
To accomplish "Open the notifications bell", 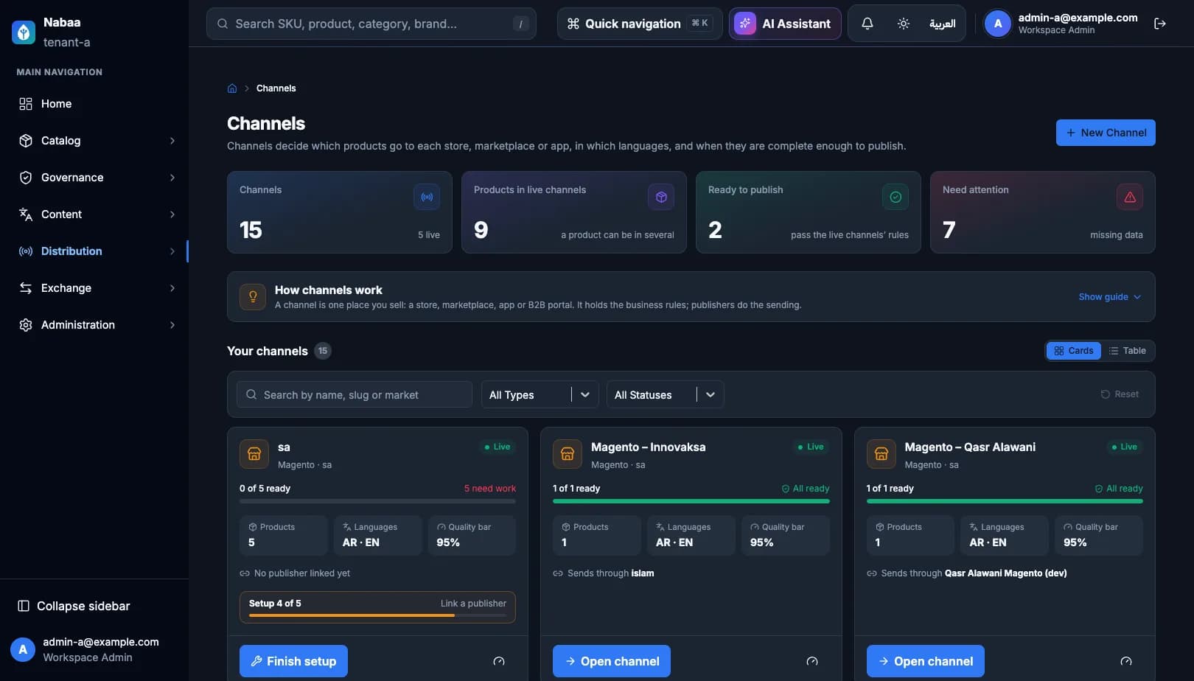I will (x=867, y=24).
